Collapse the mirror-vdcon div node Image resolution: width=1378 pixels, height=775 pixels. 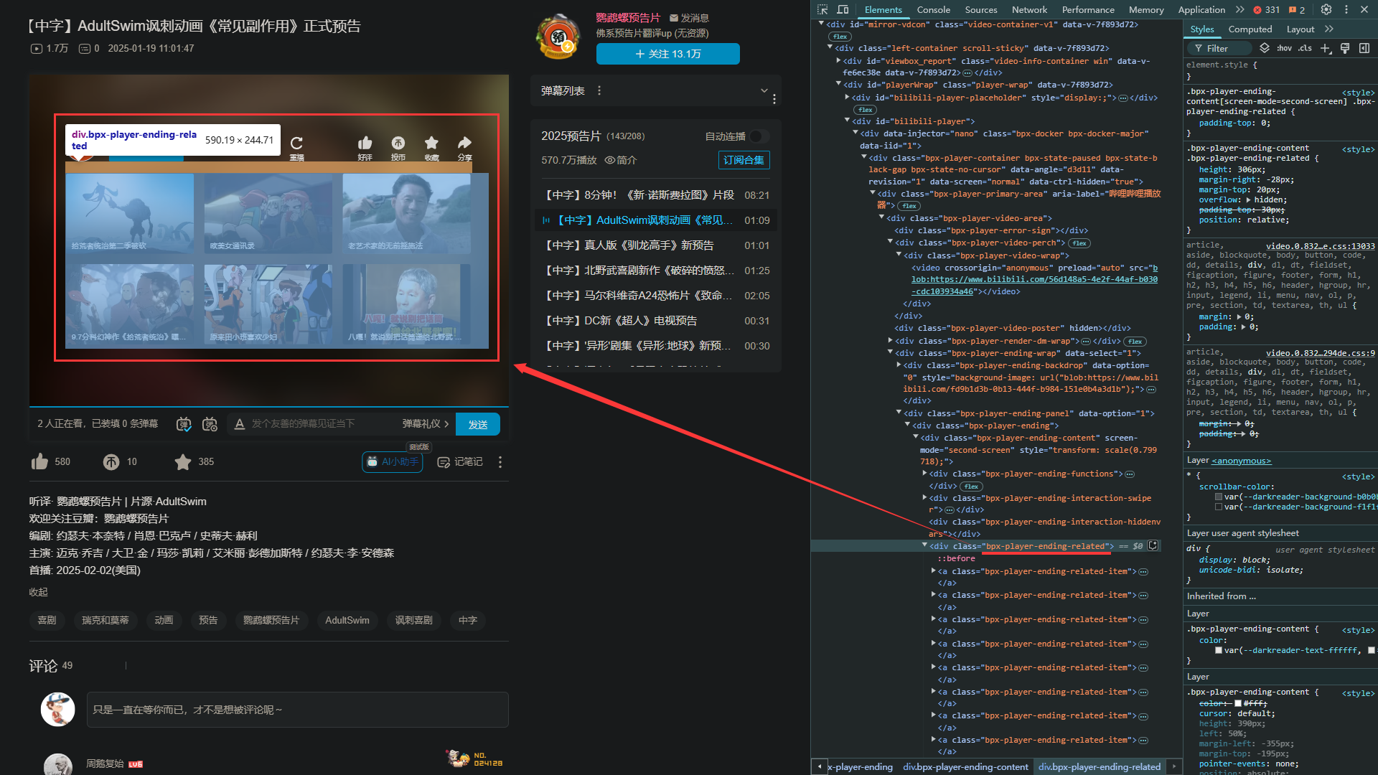tap(821, 24)
